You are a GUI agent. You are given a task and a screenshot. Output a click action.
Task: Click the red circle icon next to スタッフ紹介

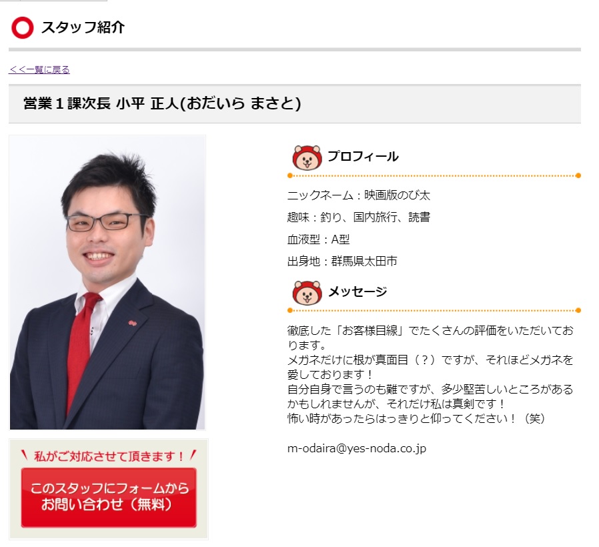click(22, 28)
